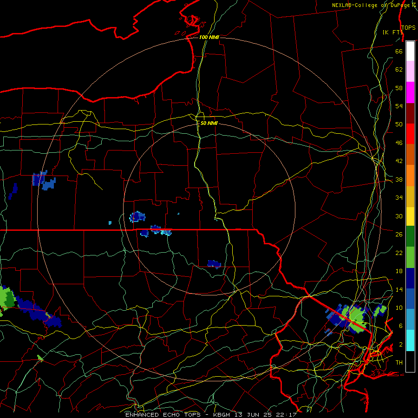Image resolution: width=418 pixels, height=418 pixels.
Task: Click the TH label on legend scale
Action: 399,363
